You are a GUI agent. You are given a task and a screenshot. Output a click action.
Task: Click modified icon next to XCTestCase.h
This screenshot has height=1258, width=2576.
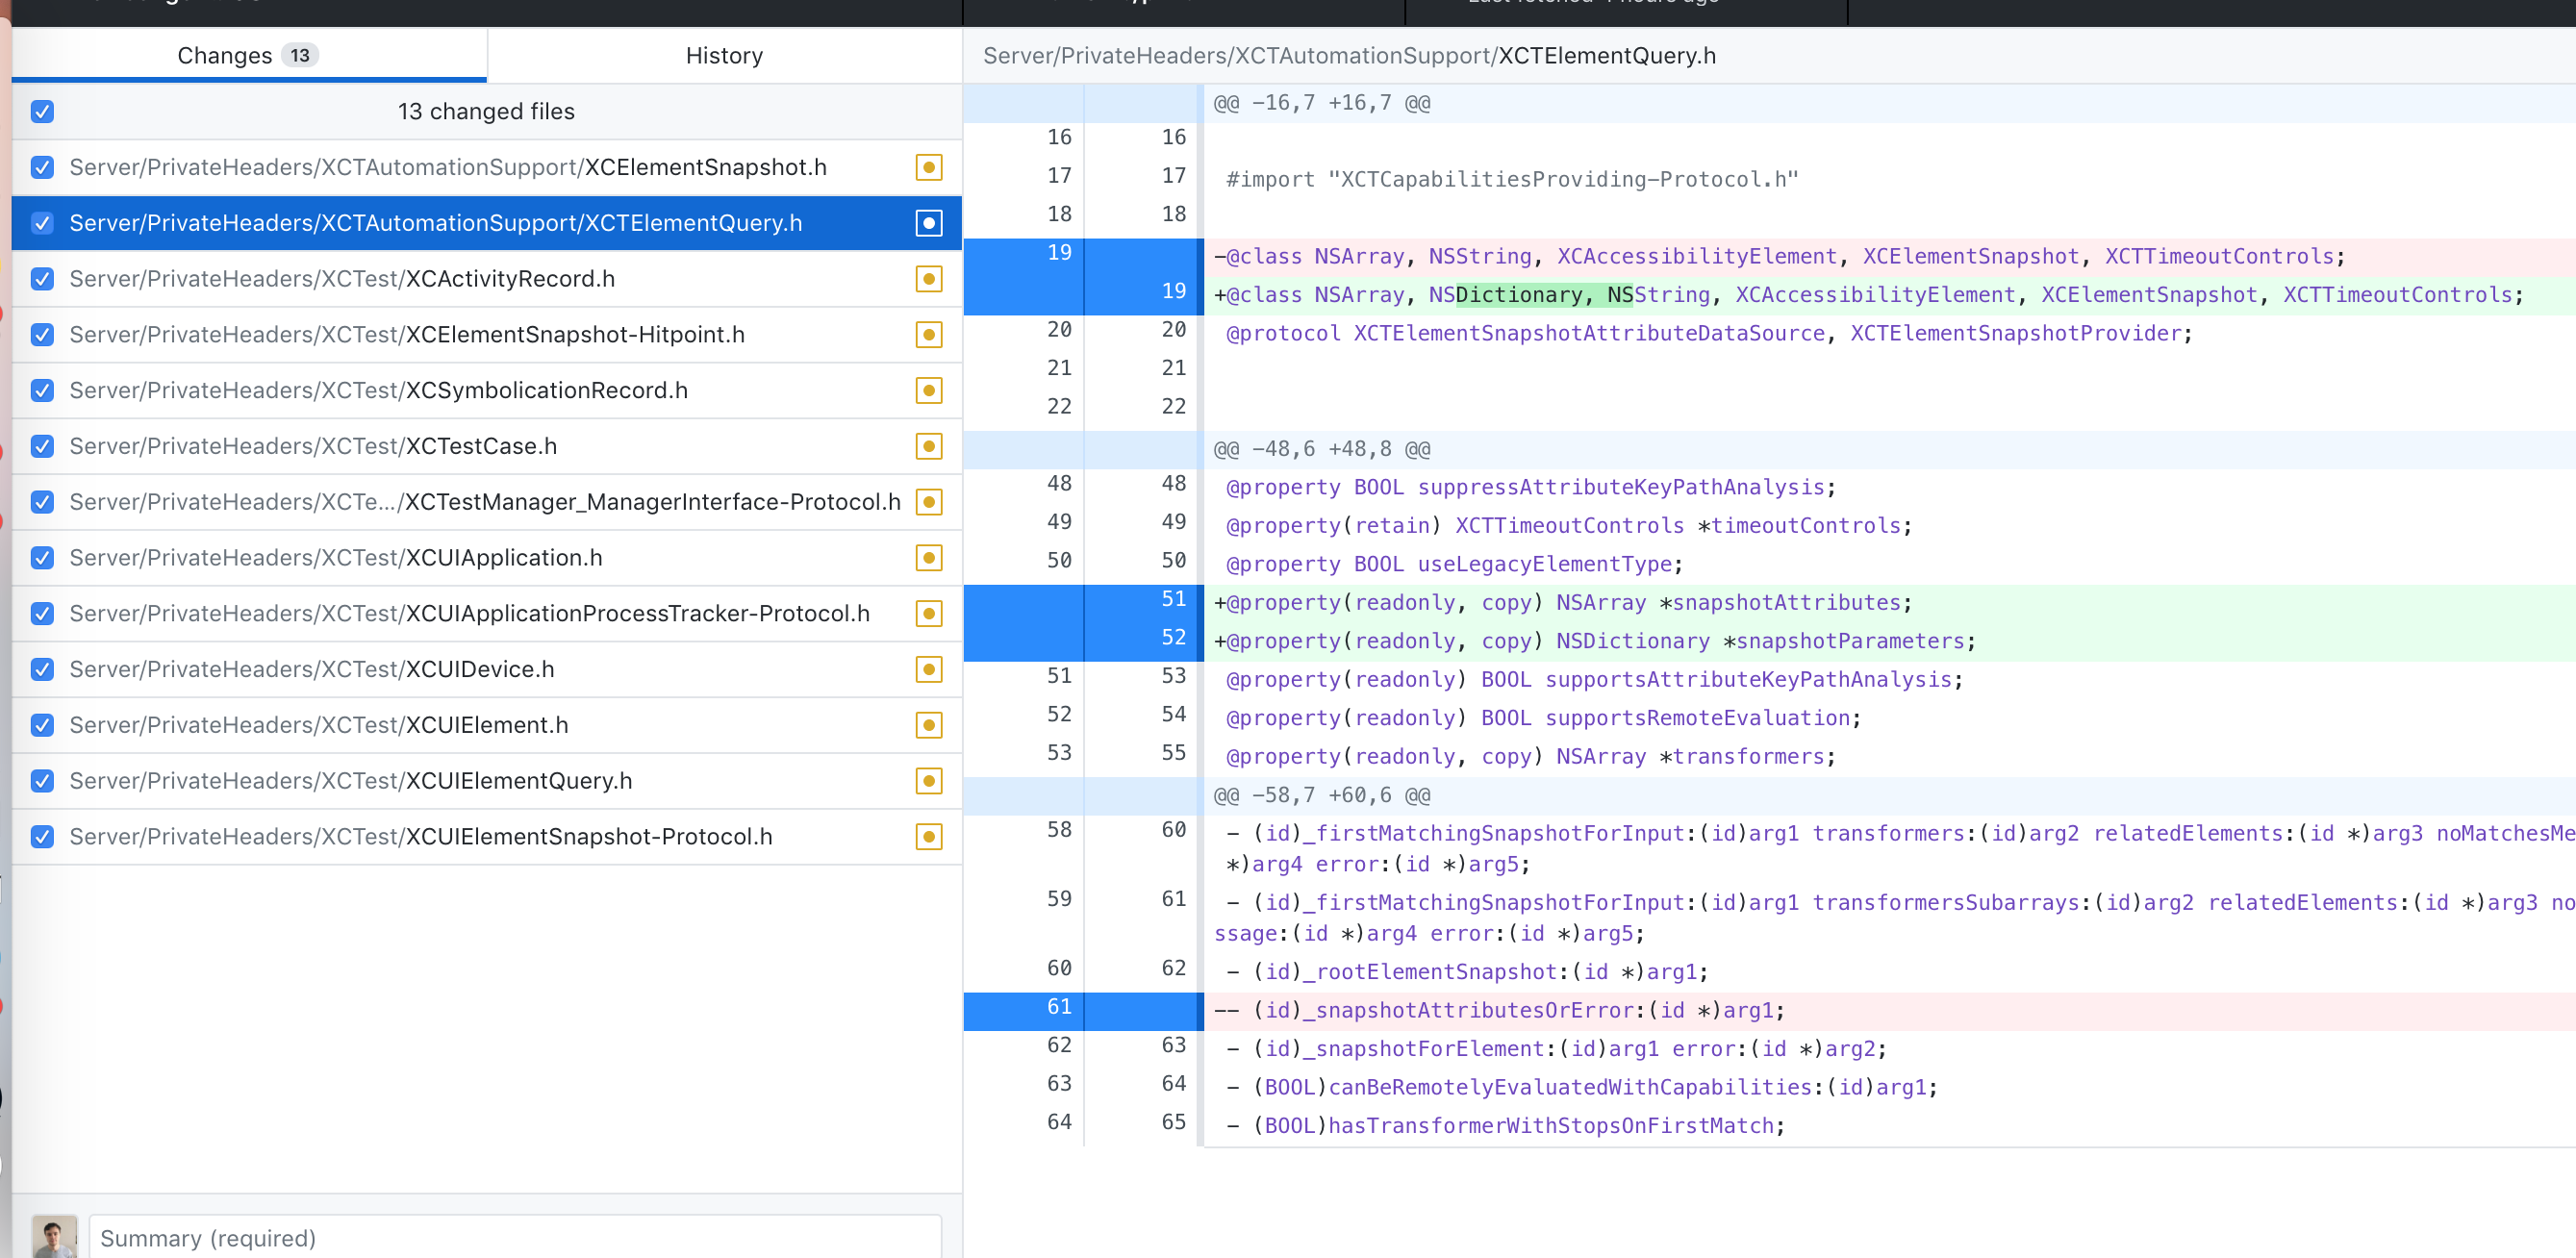(928, 446)
